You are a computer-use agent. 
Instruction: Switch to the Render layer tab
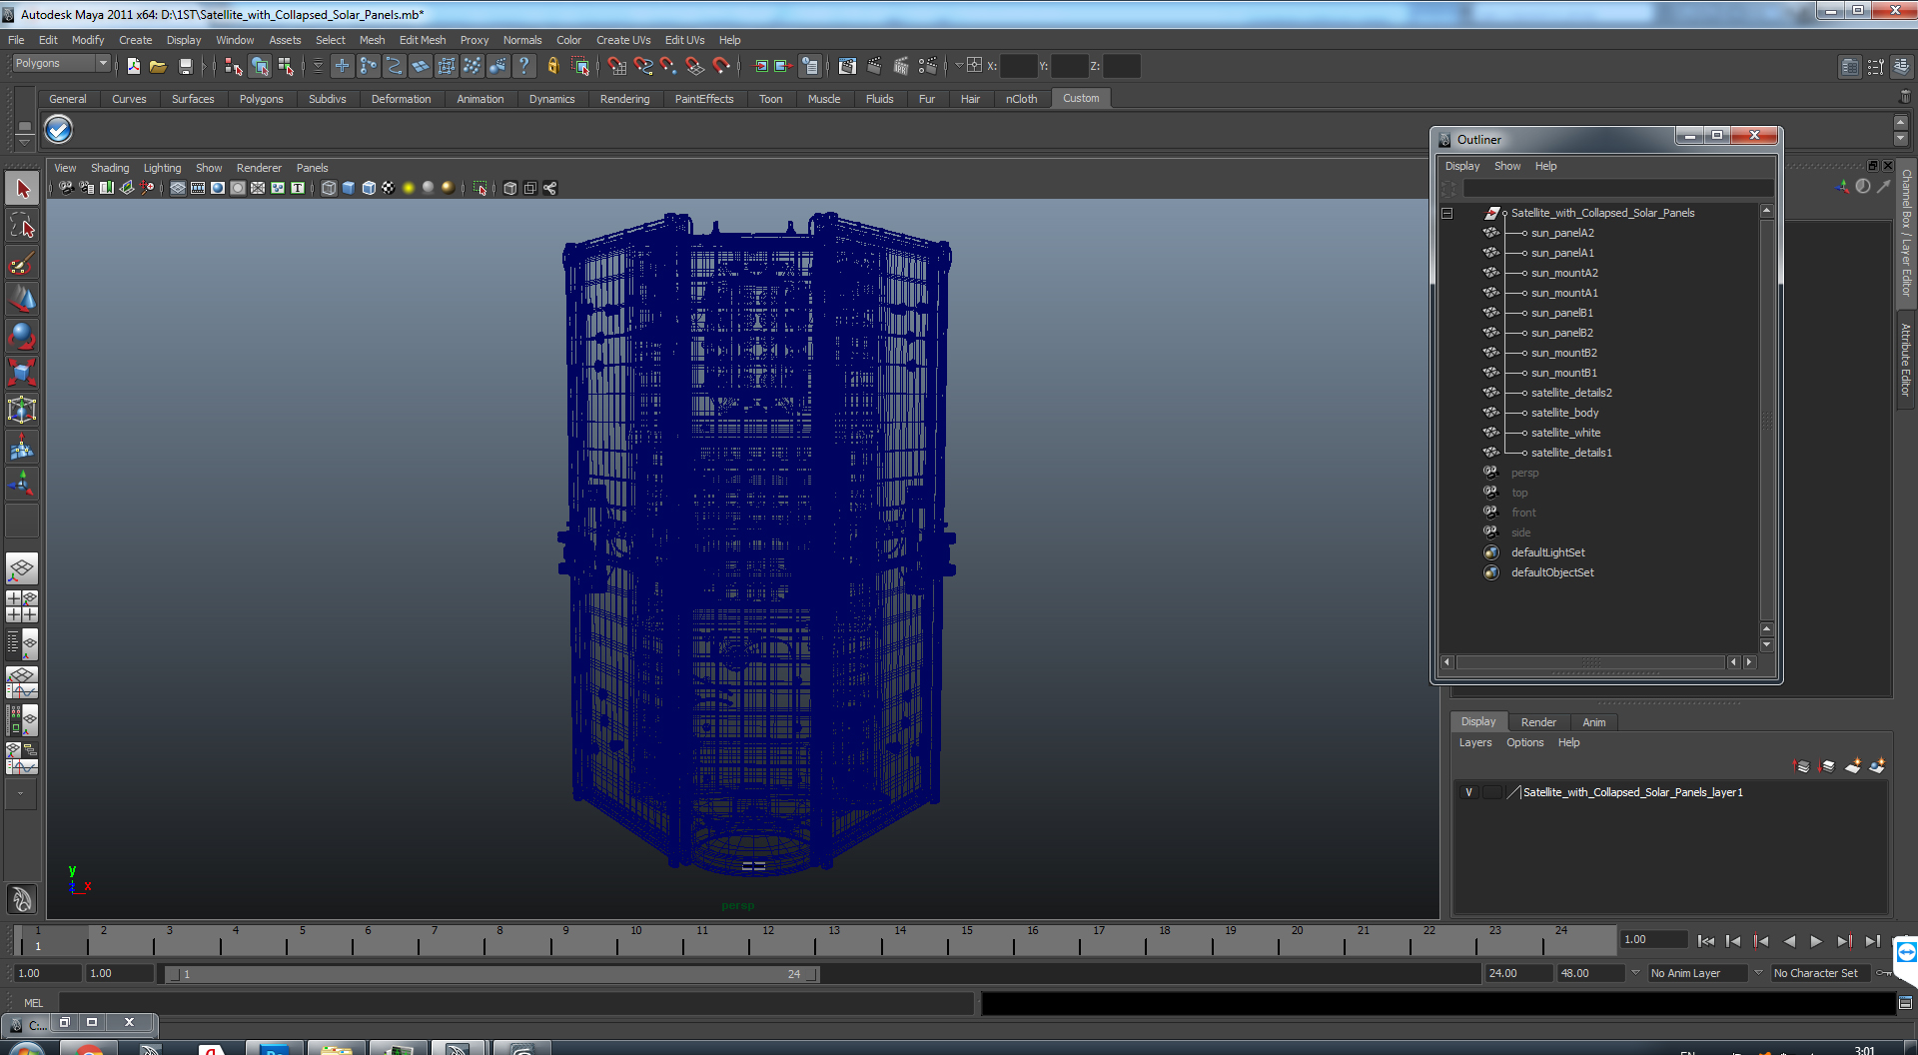point(1538,722)
